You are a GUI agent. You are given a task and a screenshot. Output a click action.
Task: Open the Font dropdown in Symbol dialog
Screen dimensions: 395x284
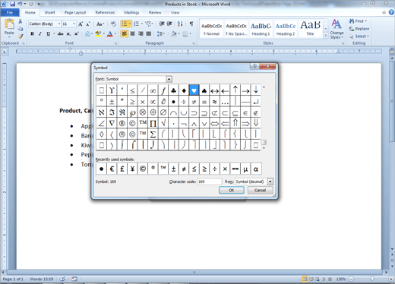tap(169, 79)
